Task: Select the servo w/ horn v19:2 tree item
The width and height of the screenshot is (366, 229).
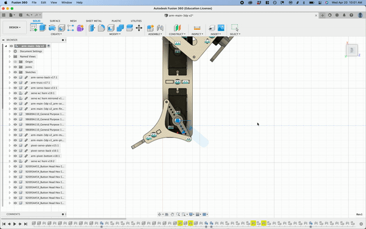Action: (x=43, y=161)
